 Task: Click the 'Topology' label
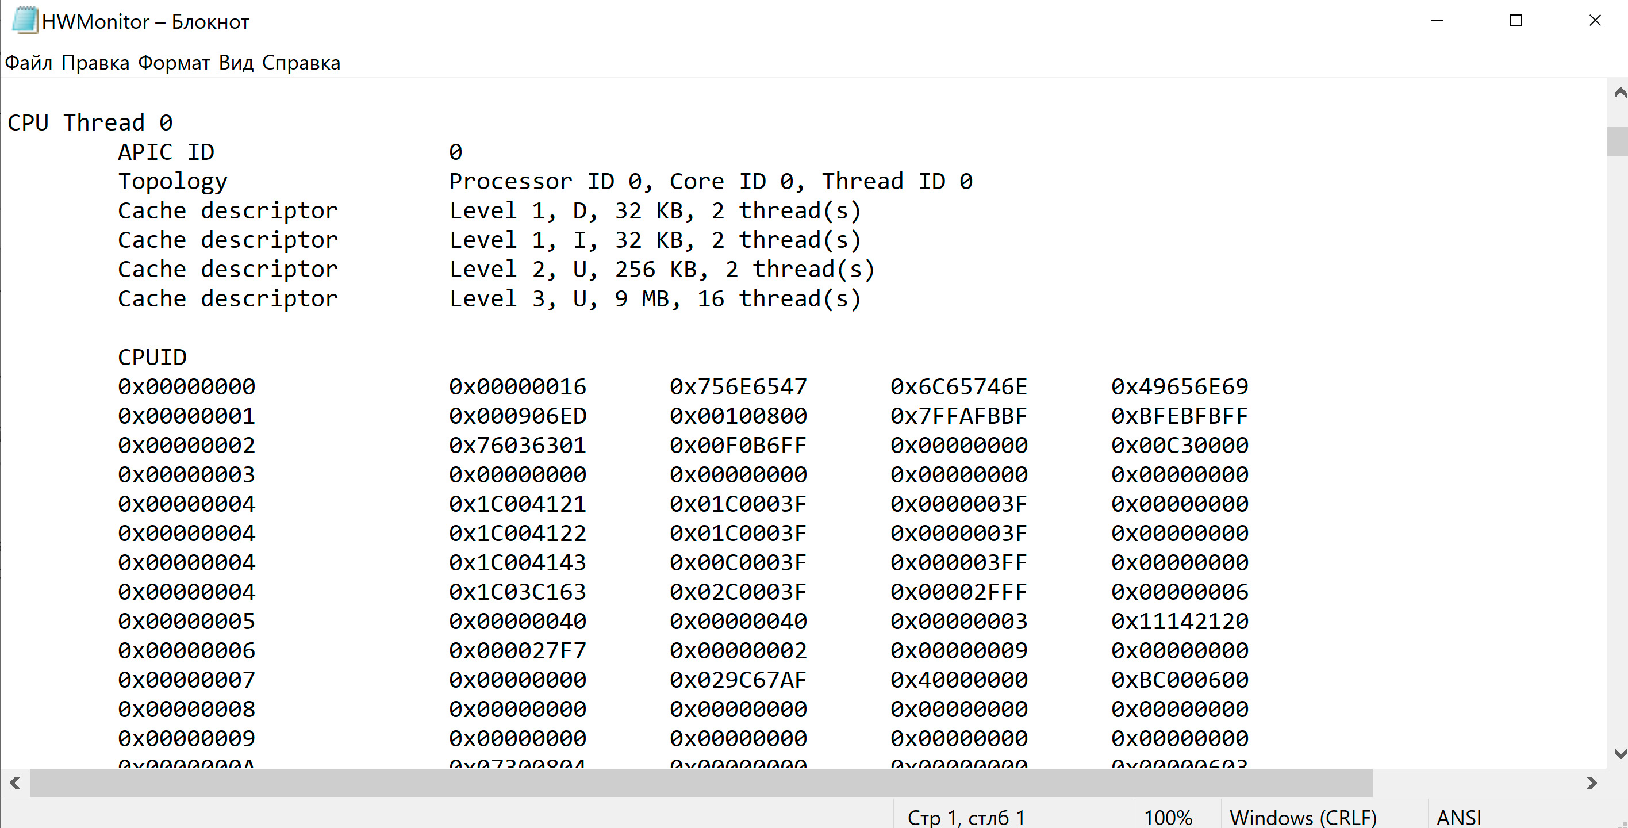point(172,181)
